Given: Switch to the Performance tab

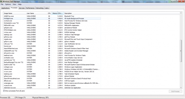Looking at the screenshot, I should (30, 8).
